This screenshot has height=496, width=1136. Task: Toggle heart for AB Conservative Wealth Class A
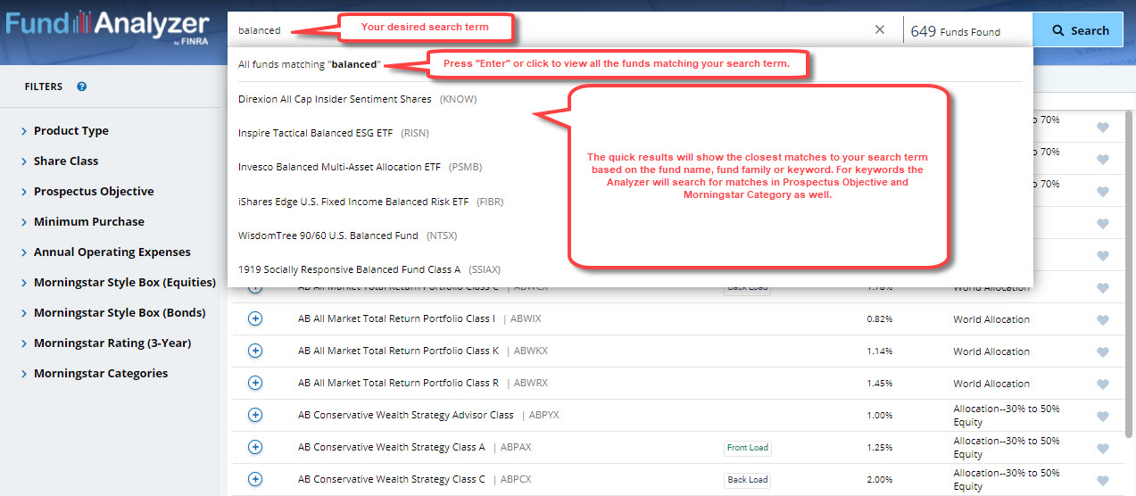tap(1102, 449)
